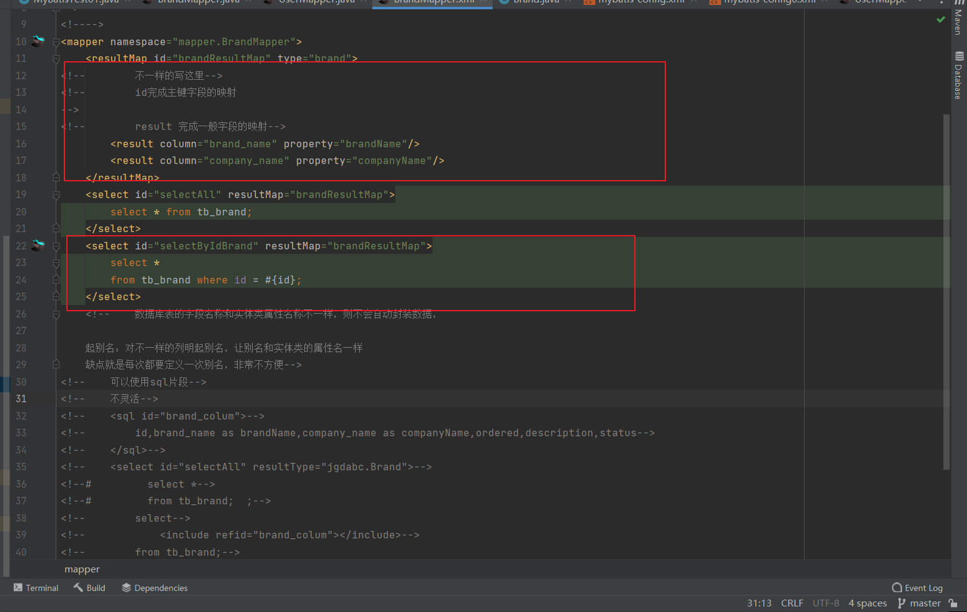Click the mapper breadcrumb
Screen dimensions: 967x612
point(82,569)
